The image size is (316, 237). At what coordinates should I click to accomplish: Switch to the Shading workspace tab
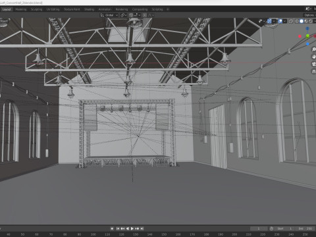90,9
